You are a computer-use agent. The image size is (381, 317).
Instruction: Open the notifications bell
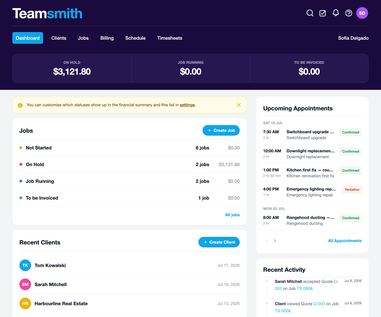(336, 13)
